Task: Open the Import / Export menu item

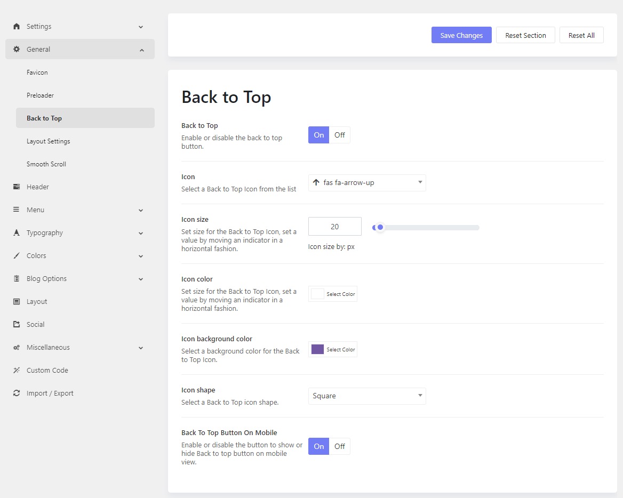Action: (80, 393)
